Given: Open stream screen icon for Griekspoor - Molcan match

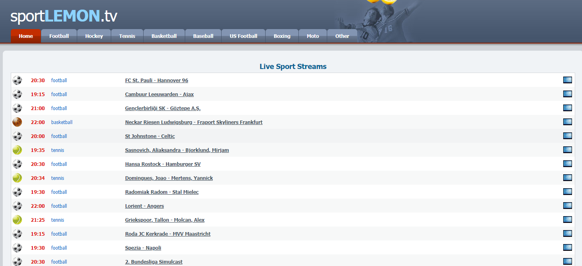Looking at the screenshot, I should (x=567, y=220).
